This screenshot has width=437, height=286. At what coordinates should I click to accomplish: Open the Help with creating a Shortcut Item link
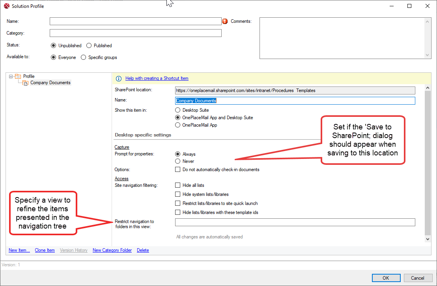coord(157,78)
